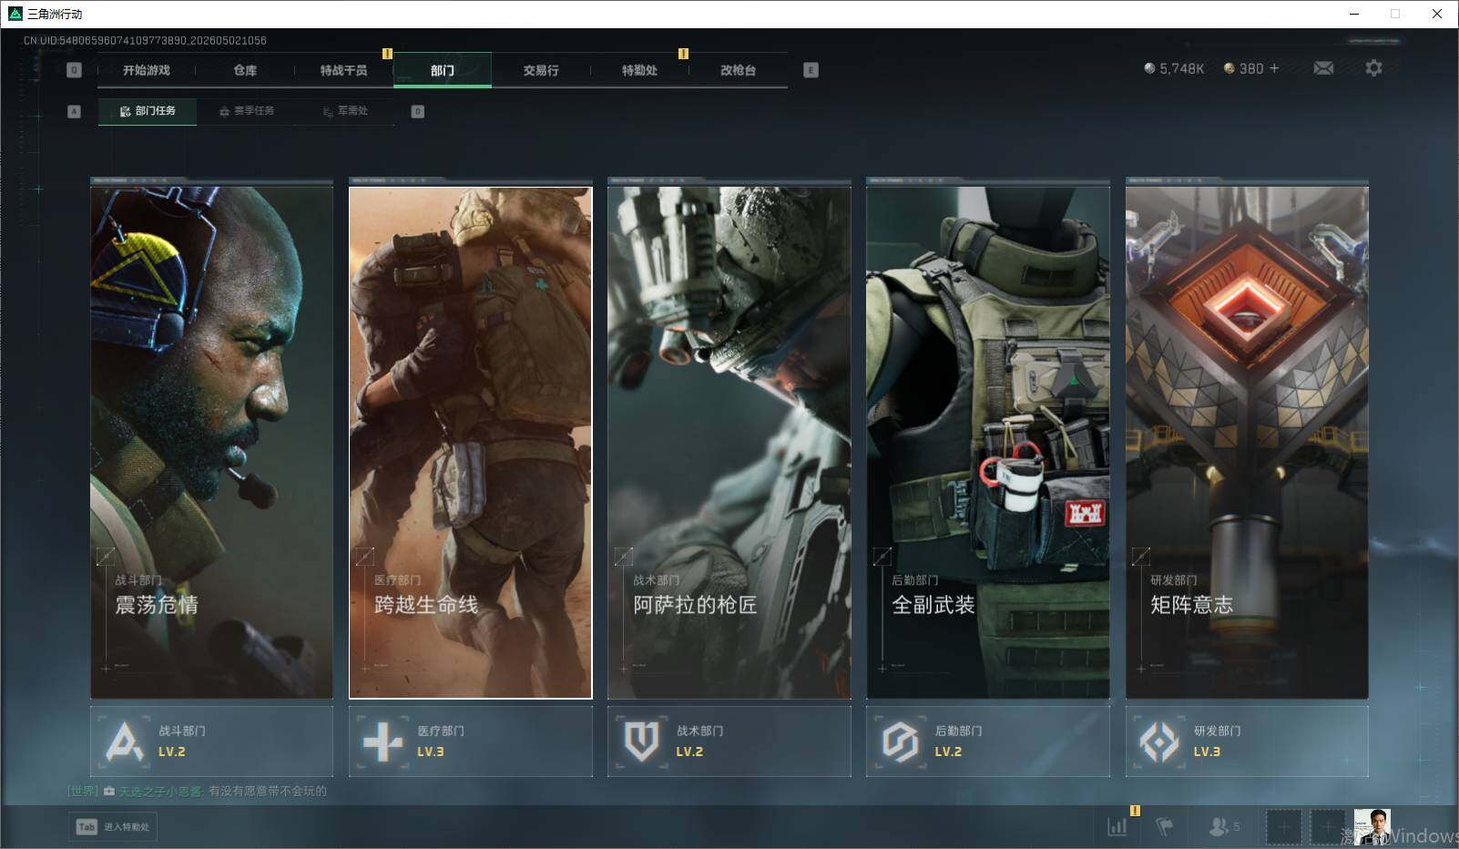Click the Tab 进入特勤处 button
1459x849 pixels.
[x=113, y=826]
